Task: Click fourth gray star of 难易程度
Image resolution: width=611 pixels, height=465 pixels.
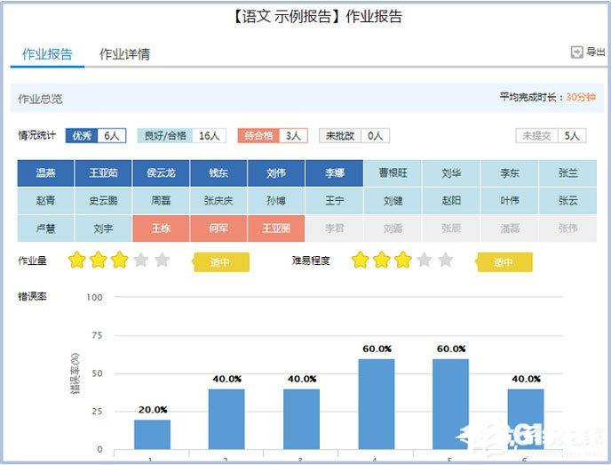Action: [425, 260]
